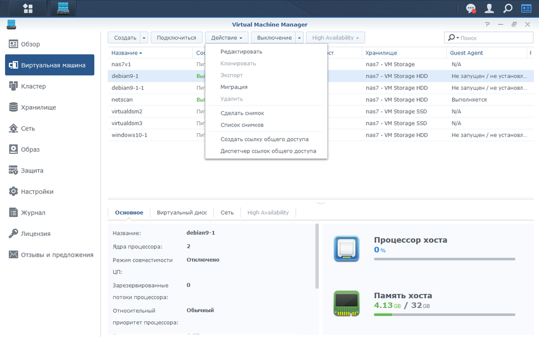This screenshot has height=337, width=539.
Task: Click the 4.13 GB memory value
Action: (x=387, y=306)
